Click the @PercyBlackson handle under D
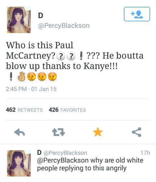 point(64,26)
